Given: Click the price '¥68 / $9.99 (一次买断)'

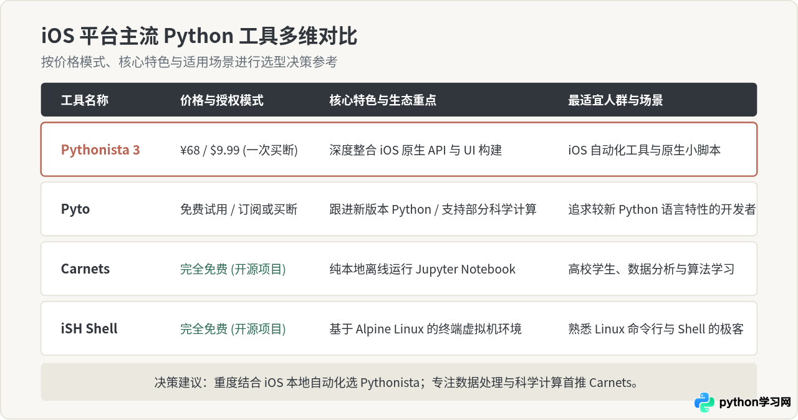Looking at the screenshot, I should pyautogui.click(x=239, y=150).
